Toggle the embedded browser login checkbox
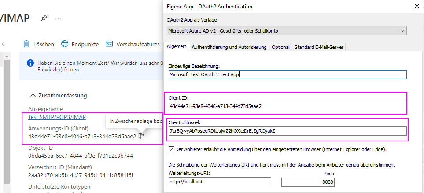The image size is (424, 193). tap(171, 149)
